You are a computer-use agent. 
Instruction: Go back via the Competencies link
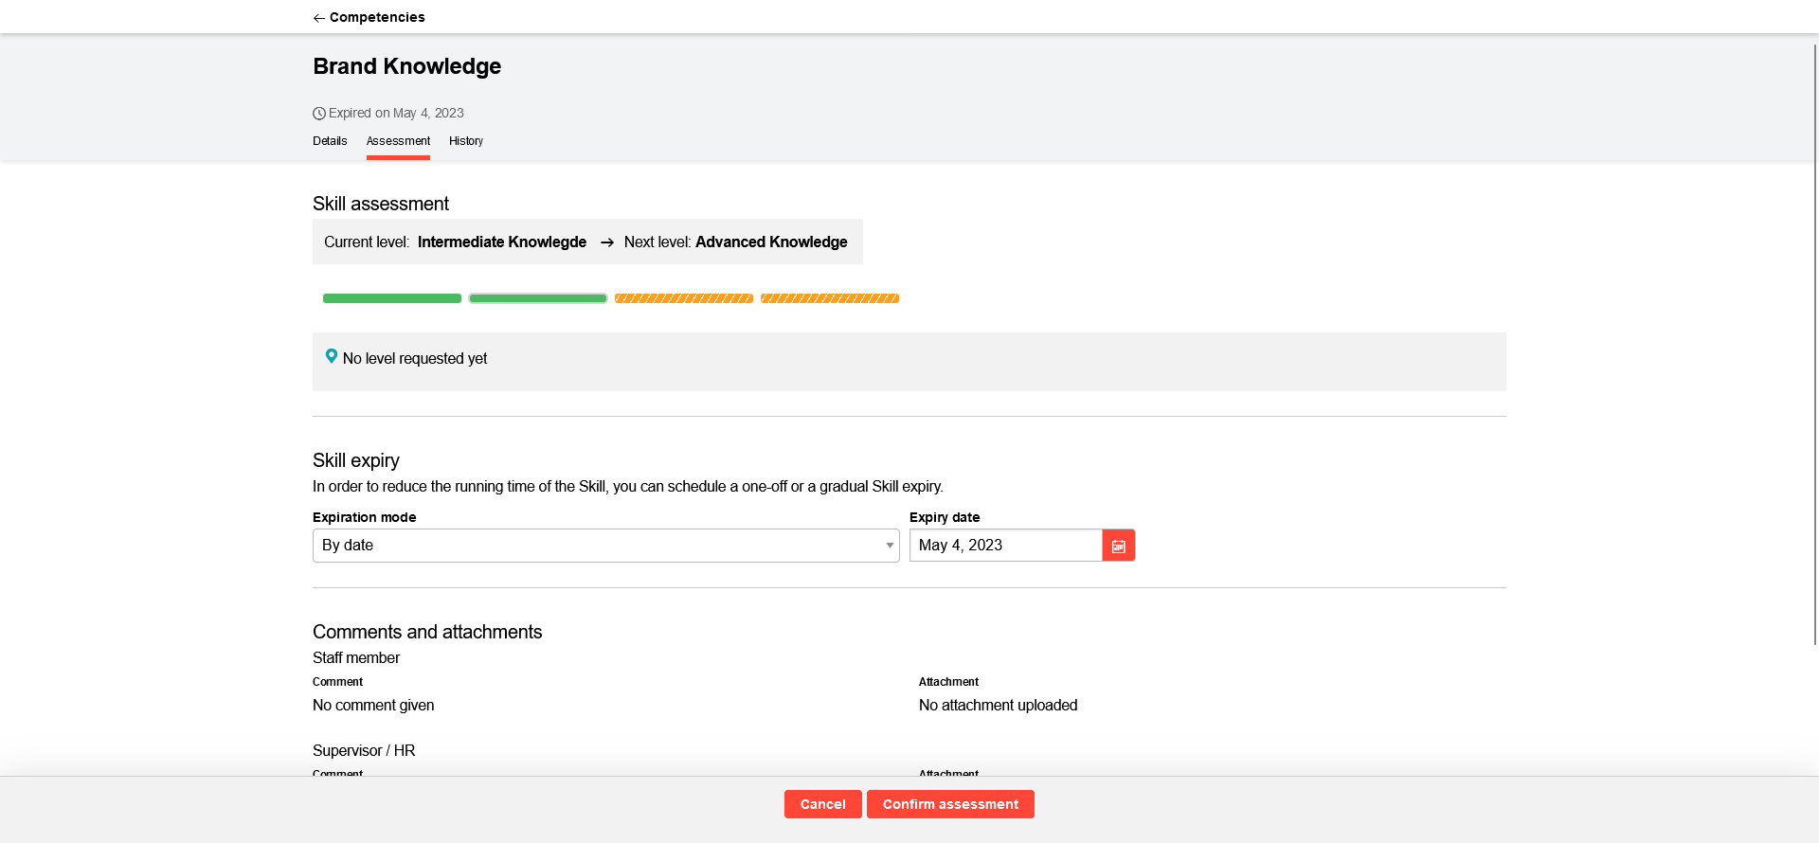(377, 17)
